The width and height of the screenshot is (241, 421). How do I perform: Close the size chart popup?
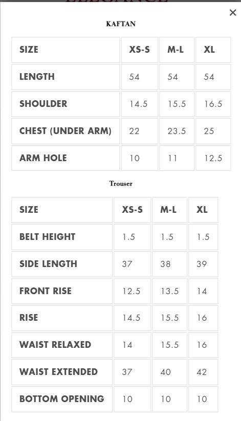pos(233,12)
